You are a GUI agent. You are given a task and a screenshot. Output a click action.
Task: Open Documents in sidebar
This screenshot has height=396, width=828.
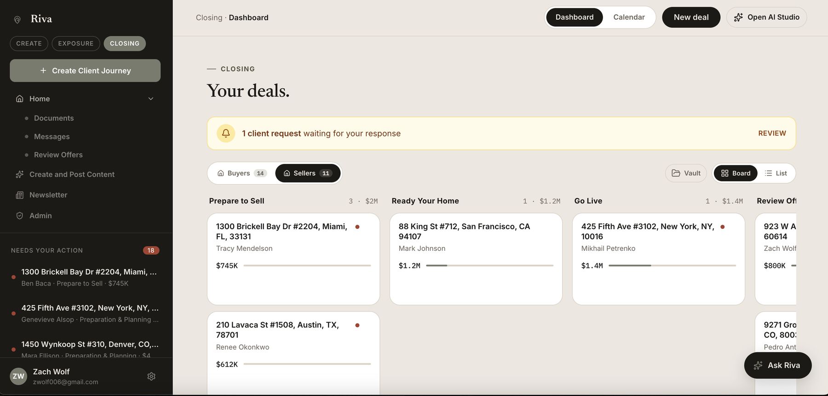[x=54, y=118]
